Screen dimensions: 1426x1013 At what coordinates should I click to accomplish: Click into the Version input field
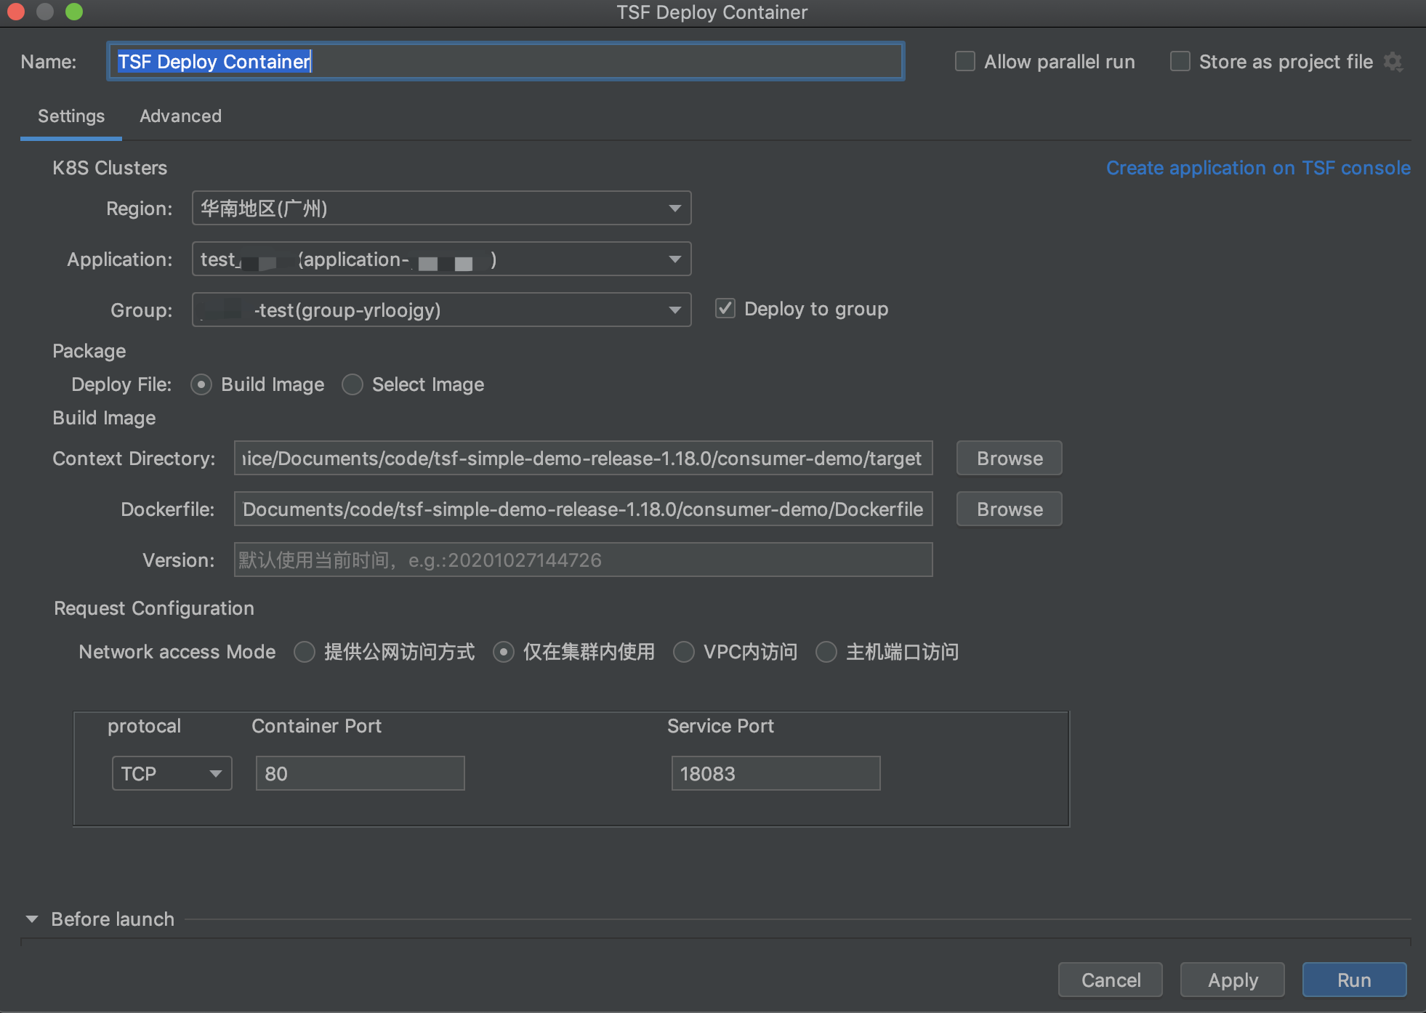tap(583, 560)
